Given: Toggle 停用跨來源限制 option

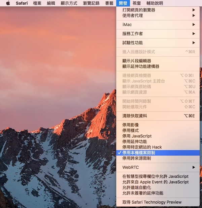Looking at the screenshot, I should [158, 158].
